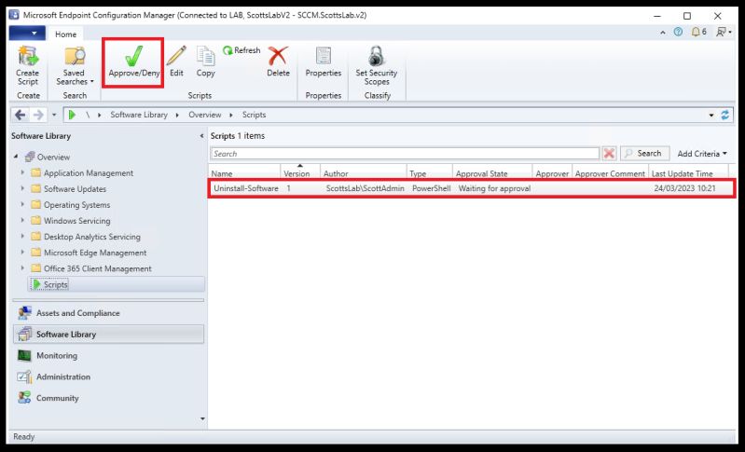Select the Home ribbon tab
Image resolution: width=745 pixels, height=452 pixels.
point(65,34)
